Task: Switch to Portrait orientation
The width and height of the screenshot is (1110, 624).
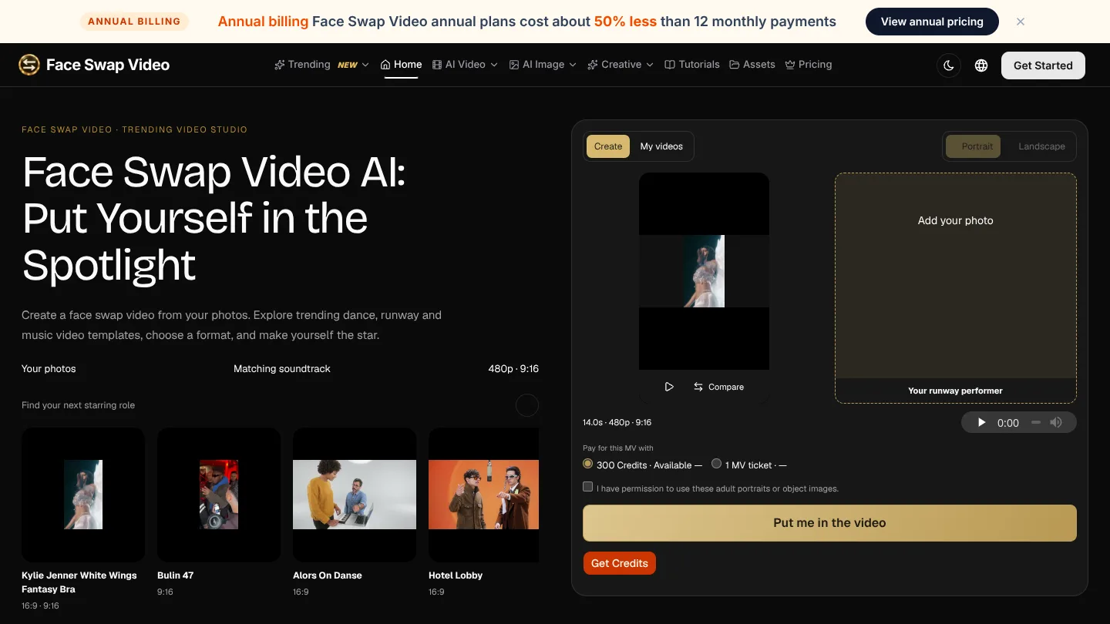Action: pyautogui.click(x=973, y=146)
